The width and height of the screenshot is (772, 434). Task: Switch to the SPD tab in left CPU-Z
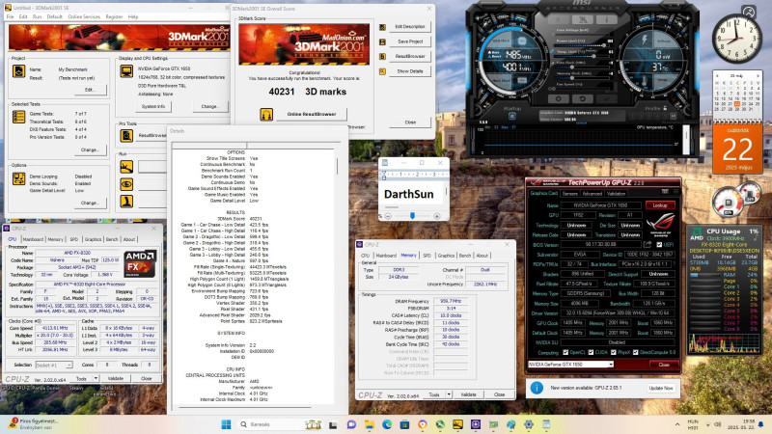[74, 239]
